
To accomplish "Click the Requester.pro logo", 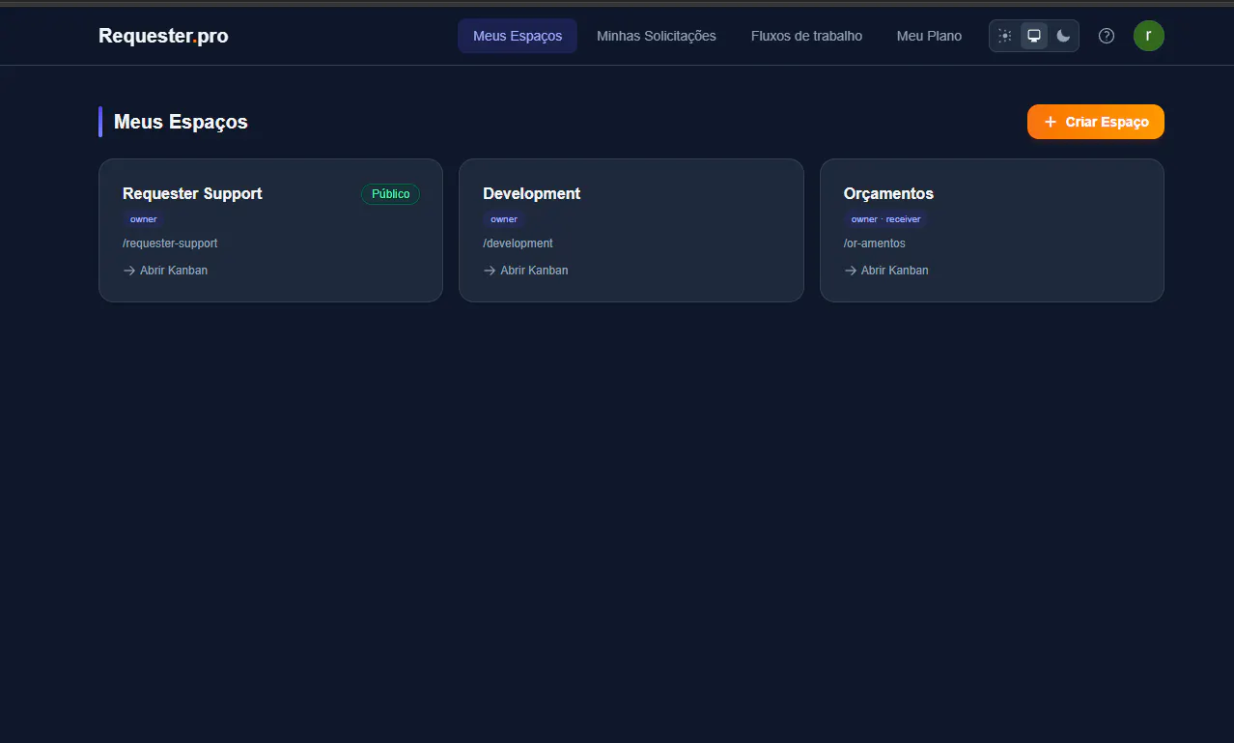I will (163, 36).
